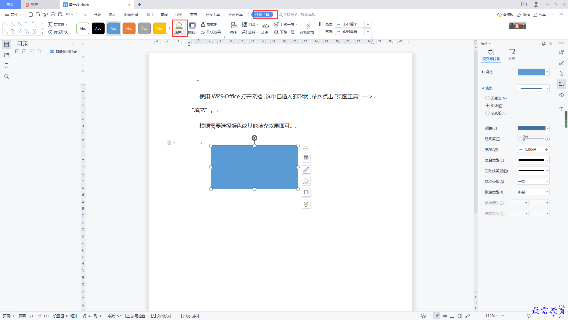Click the print icon in quick toolbar

point(53,15)
